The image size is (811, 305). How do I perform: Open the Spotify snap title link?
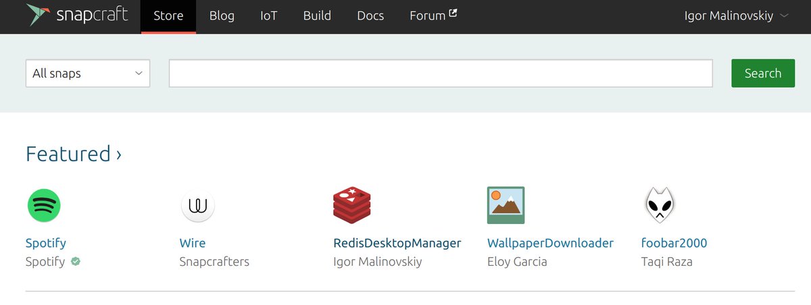coord(46,243)
